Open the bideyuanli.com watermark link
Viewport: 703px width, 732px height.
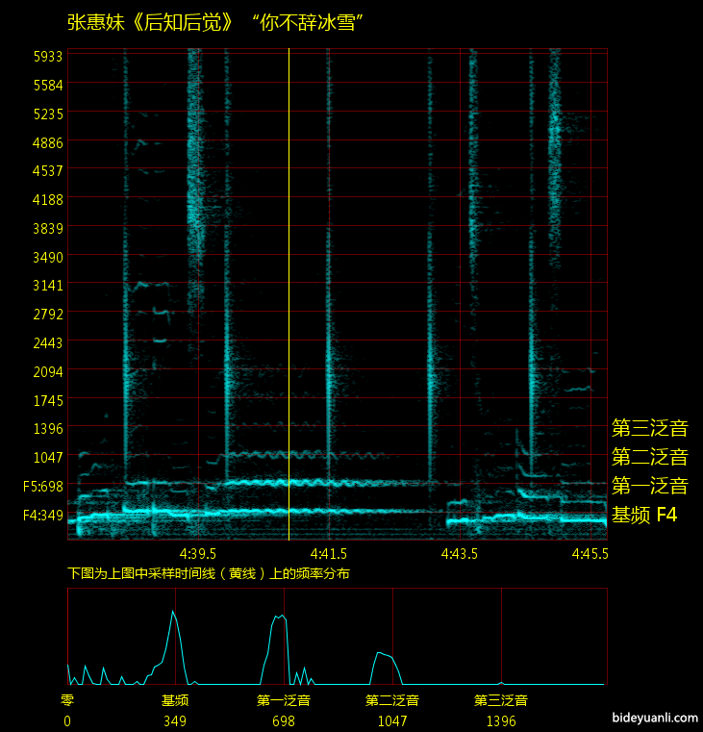653,717
